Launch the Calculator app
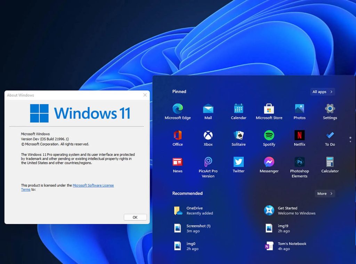Viewport: 356px width, 264px height. (x=330, y=165)
